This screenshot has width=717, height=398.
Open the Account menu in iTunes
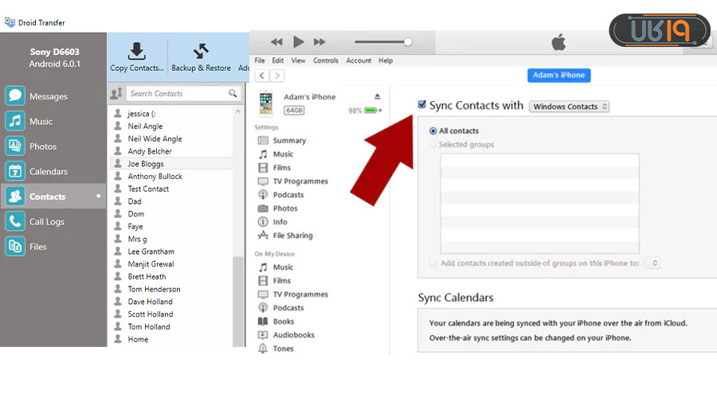pos(358,60)
